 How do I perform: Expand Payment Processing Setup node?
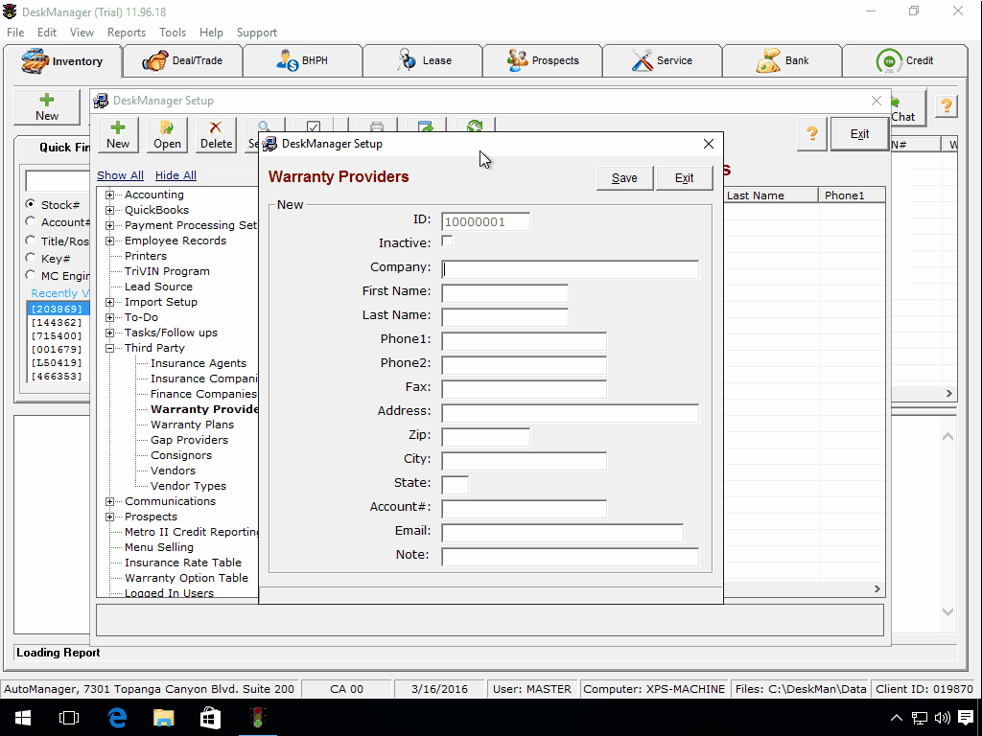[109, 225]
